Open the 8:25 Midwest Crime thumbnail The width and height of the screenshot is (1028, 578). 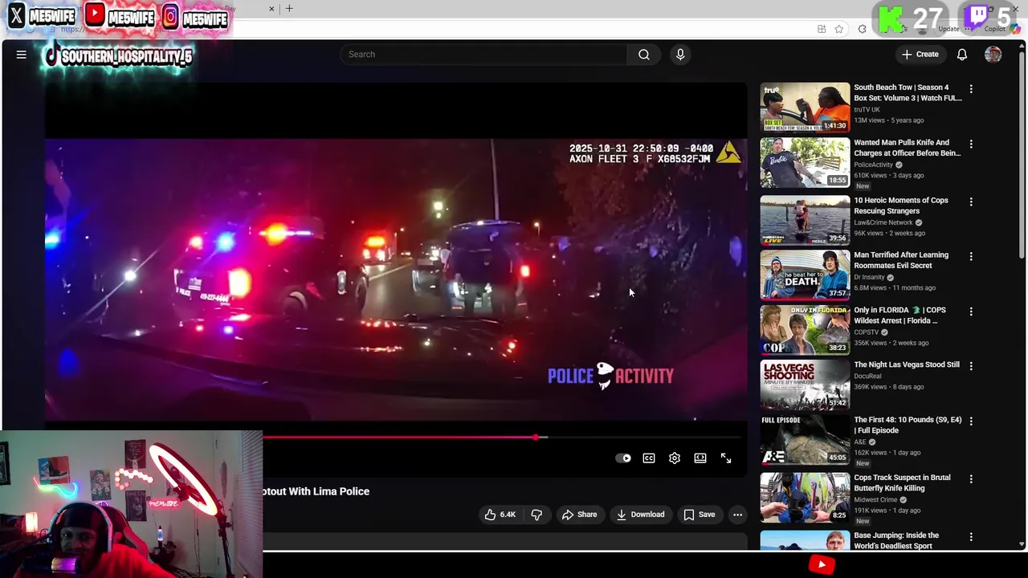[x=805, y=497]
